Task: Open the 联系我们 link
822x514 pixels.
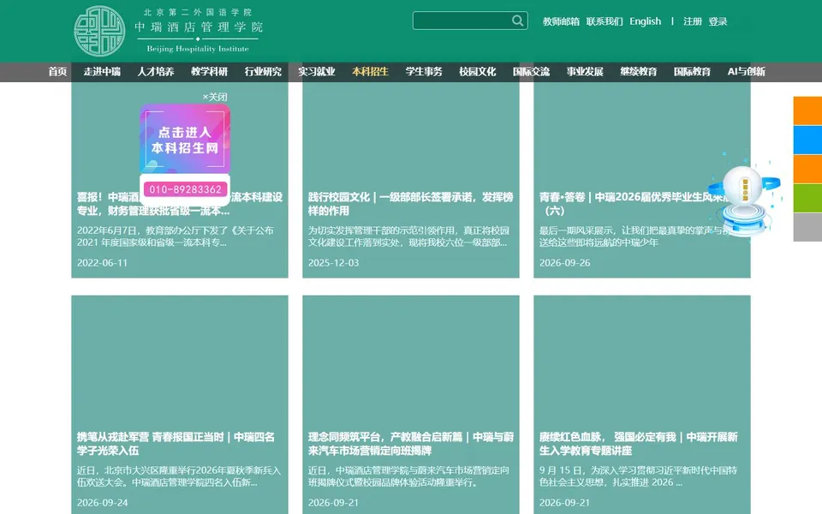Action: click(605, 21)
